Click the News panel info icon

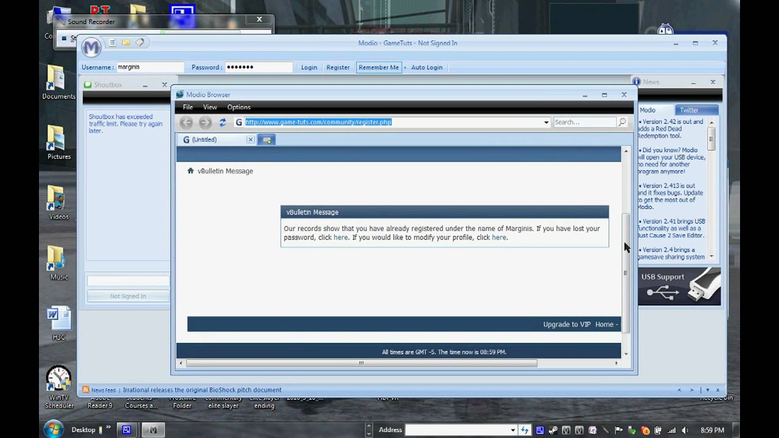tap(636, 82)
